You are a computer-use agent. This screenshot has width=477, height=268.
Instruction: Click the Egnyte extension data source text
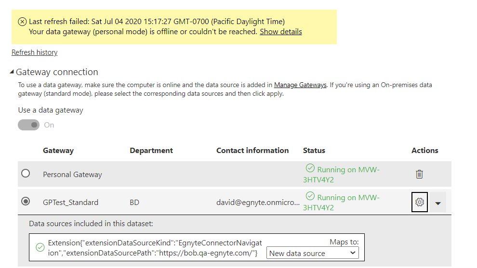pos(155,248)
